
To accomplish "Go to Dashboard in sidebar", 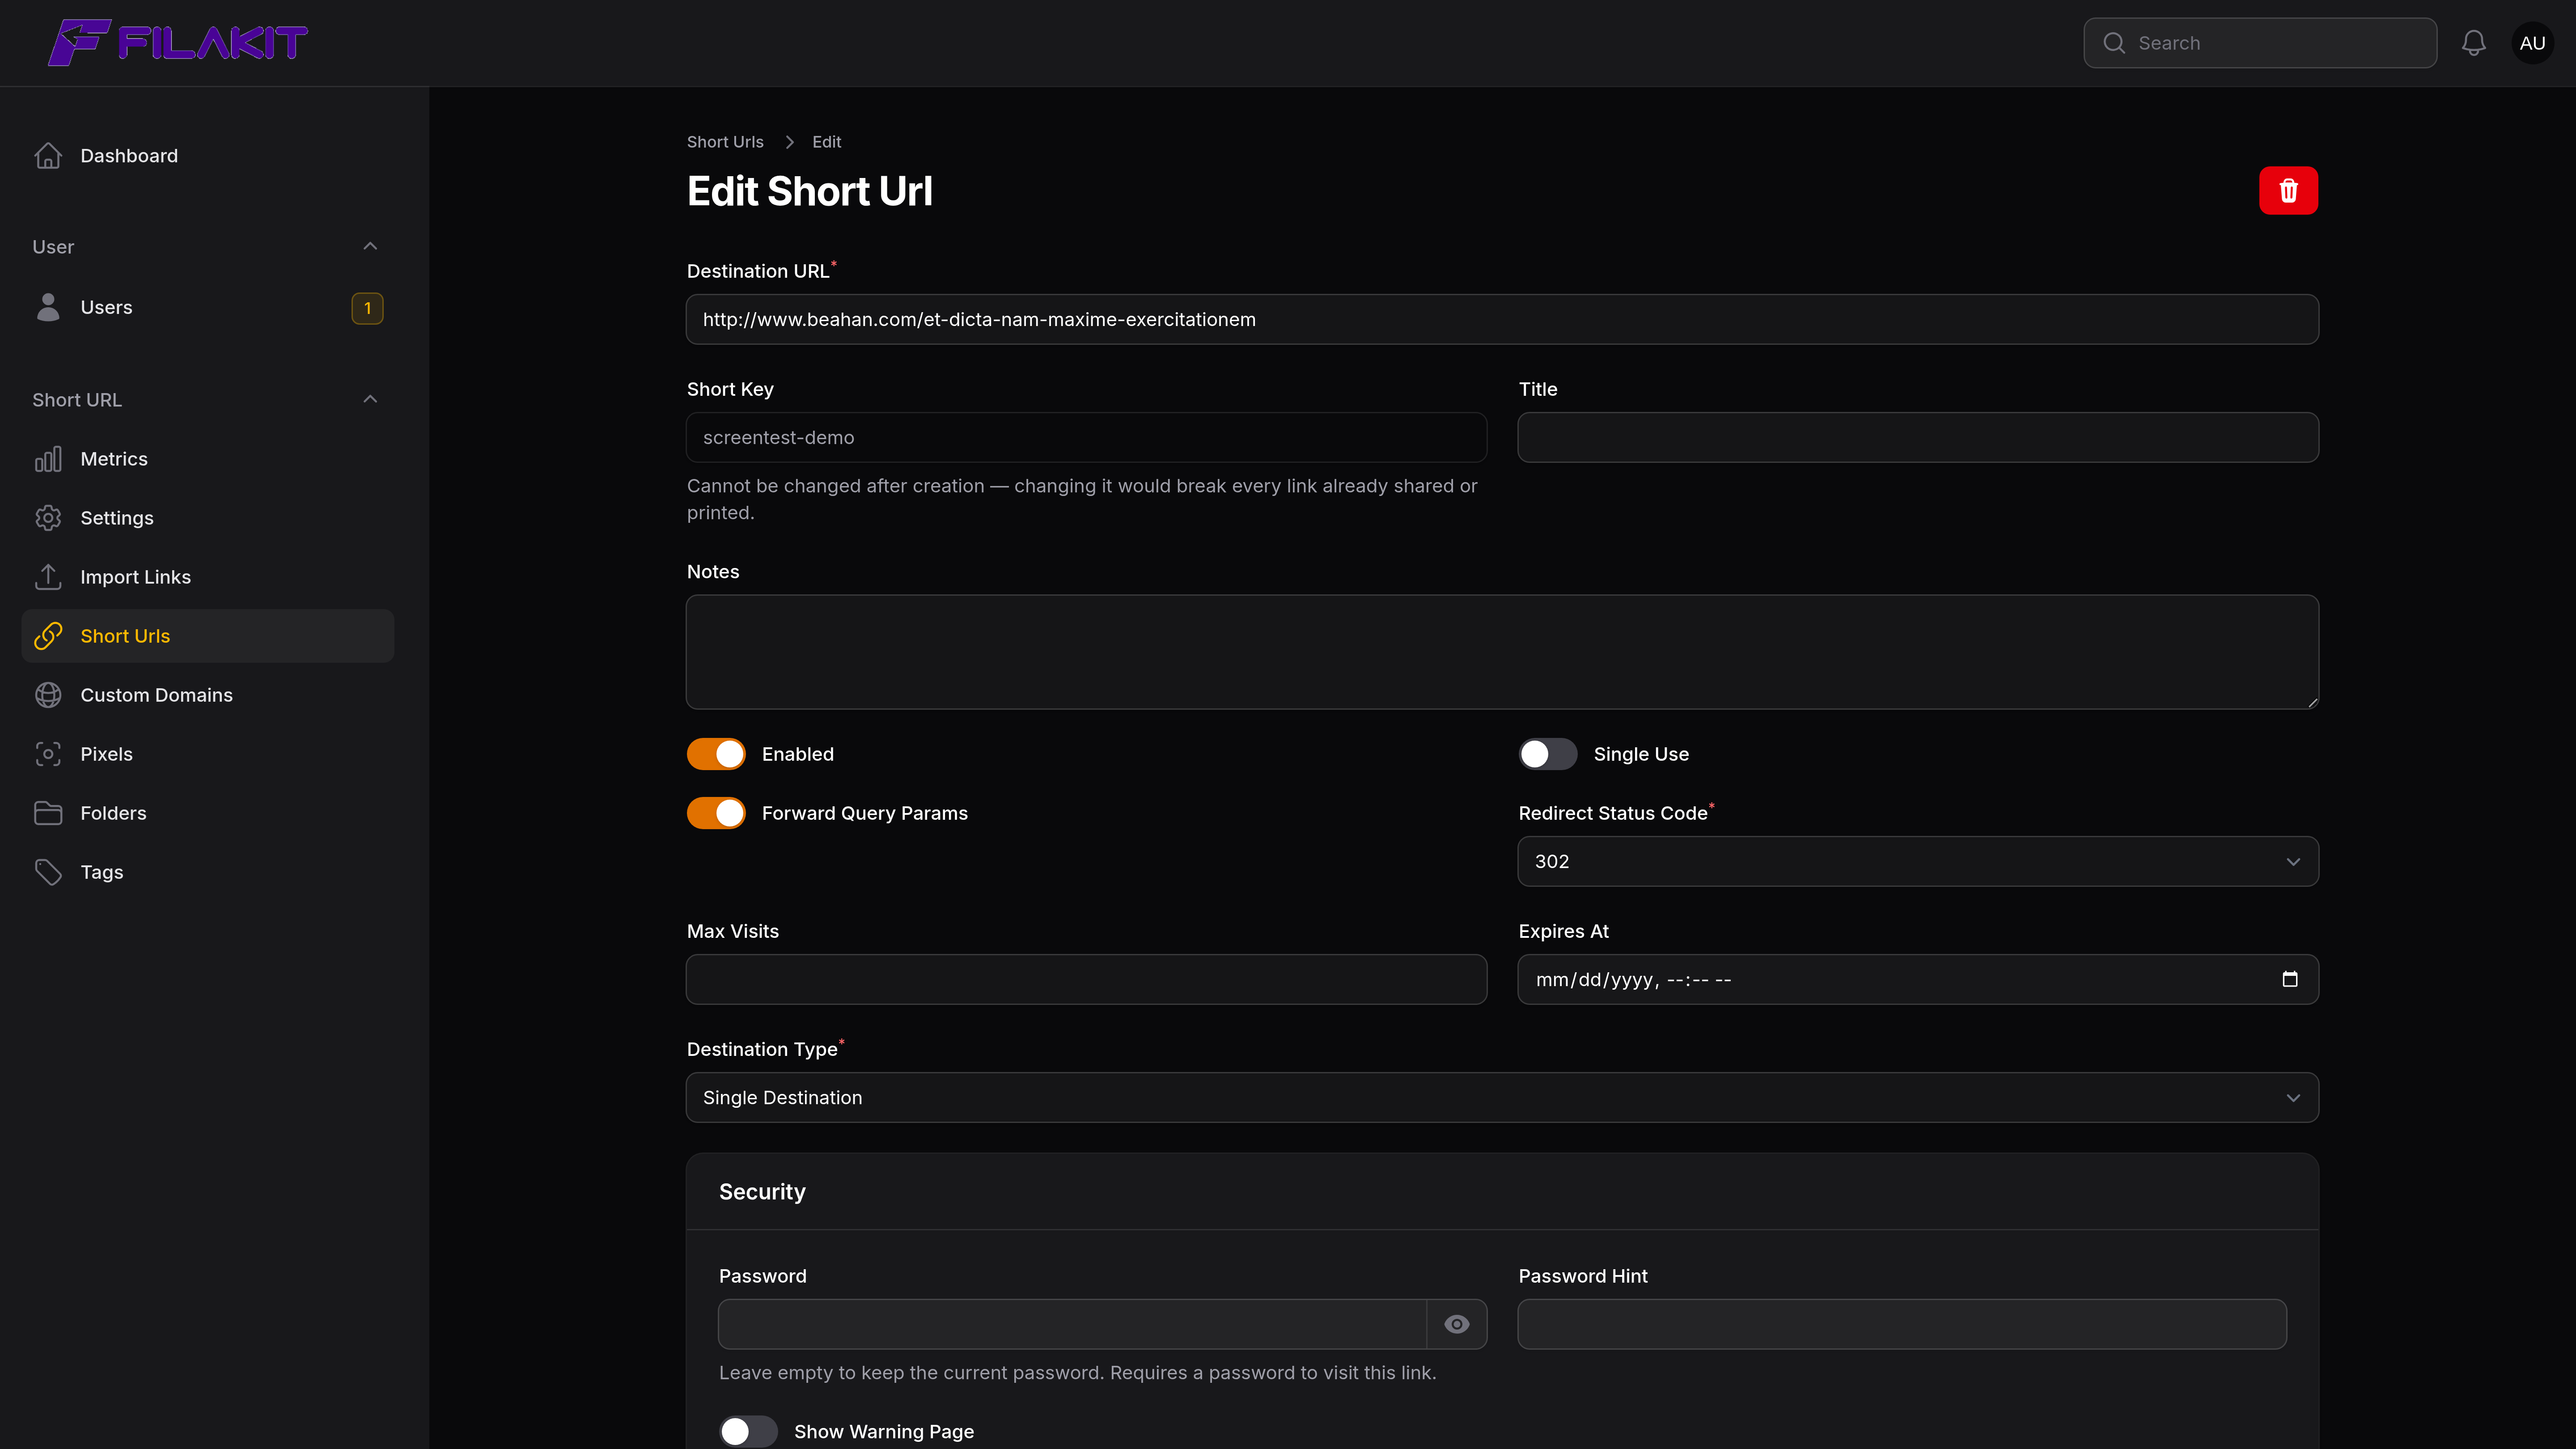I will click(208, 156).
